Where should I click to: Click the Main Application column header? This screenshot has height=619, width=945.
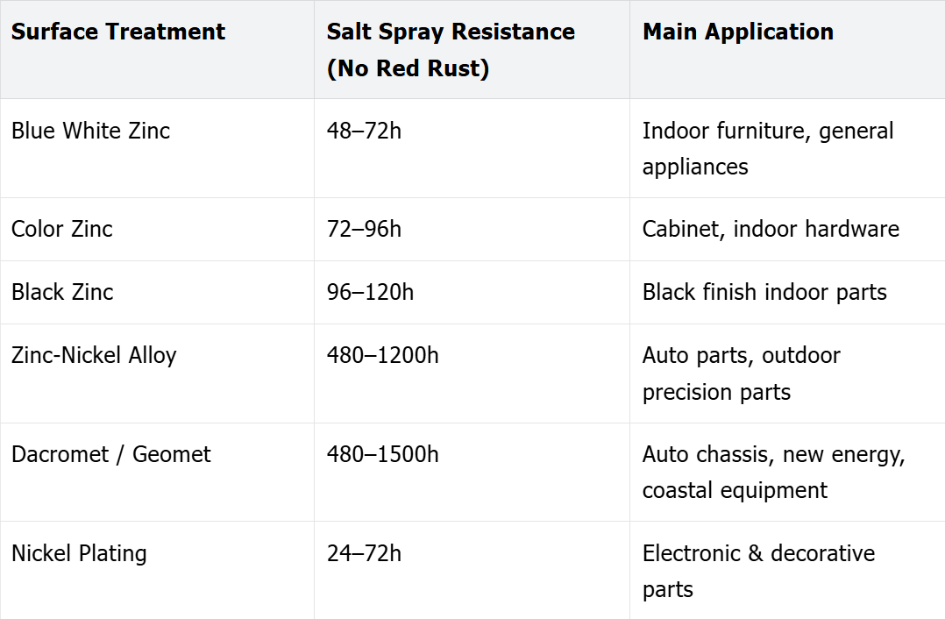pyautogui.click(x=738, y=32)
